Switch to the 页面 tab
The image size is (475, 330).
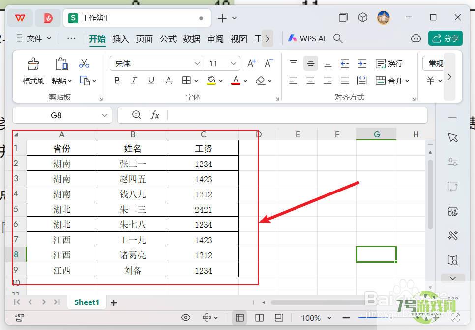[x=144, y=39]
